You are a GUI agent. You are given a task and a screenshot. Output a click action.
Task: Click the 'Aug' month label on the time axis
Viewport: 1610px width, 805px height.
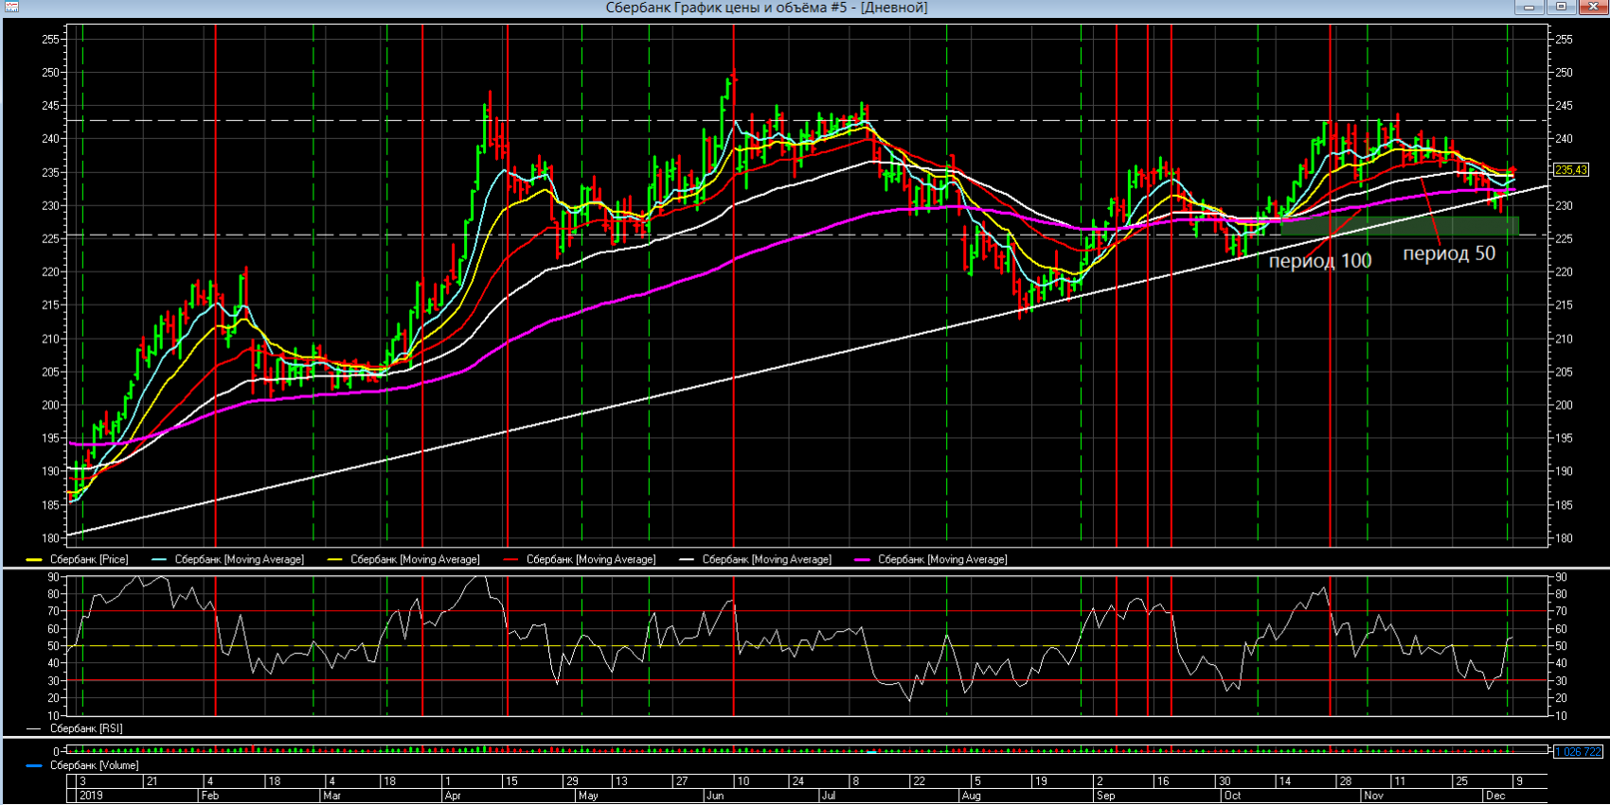[x=971, y=796]
